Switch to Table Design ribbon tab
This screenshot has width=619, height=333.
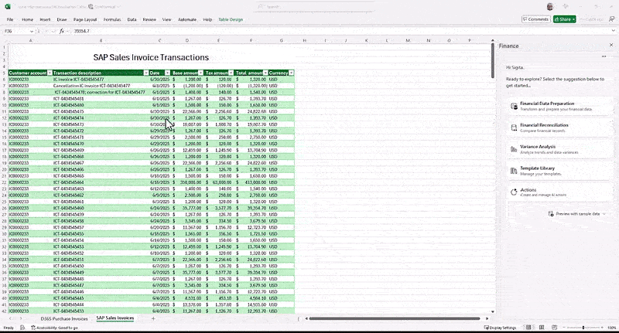[232, 19]
